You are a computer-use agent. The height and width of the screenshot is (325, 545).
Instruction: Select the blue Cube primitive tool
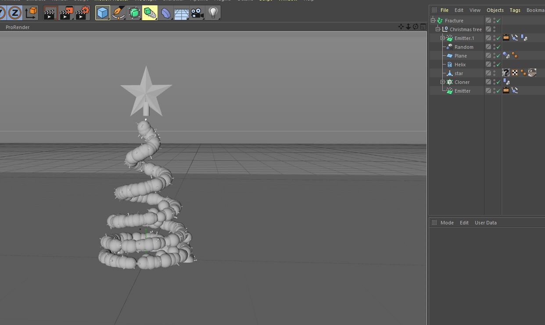pos(103,13)
